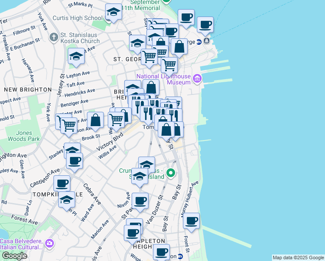This screenshot has width=325, height=261.
Task: Click the NEW BRIGHTON neighborhood label
Action: coord(28,90)
